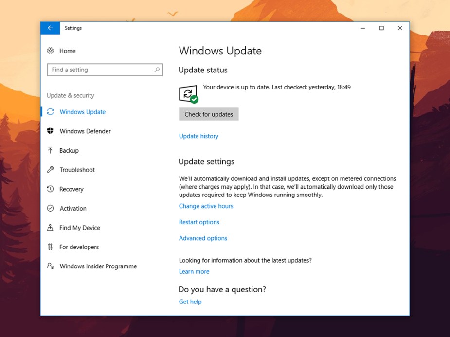This screenshot has width=450, height=337.
Task: Open the For developers sidebar item
Action: click(x=79, y=247)
